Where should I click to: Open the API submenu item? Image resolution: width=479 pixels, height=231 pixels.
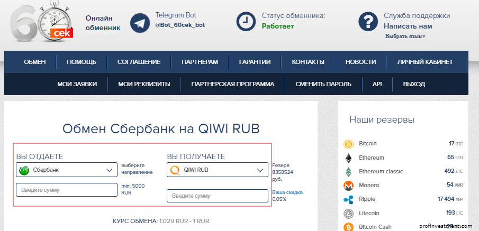pyautogui.click(x=377, y=84)
